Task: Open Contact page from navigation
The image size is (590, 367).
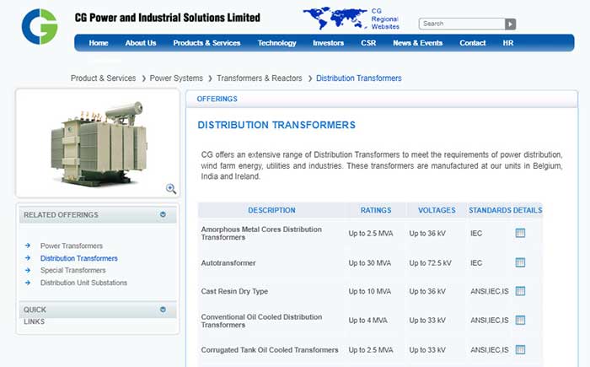Action: pos(473,43)
